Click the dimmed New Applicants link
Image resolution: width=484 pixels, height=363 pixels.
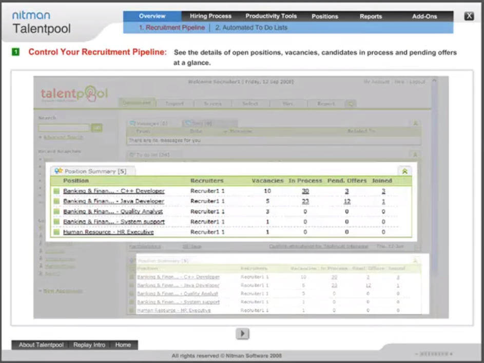point(63,291)
